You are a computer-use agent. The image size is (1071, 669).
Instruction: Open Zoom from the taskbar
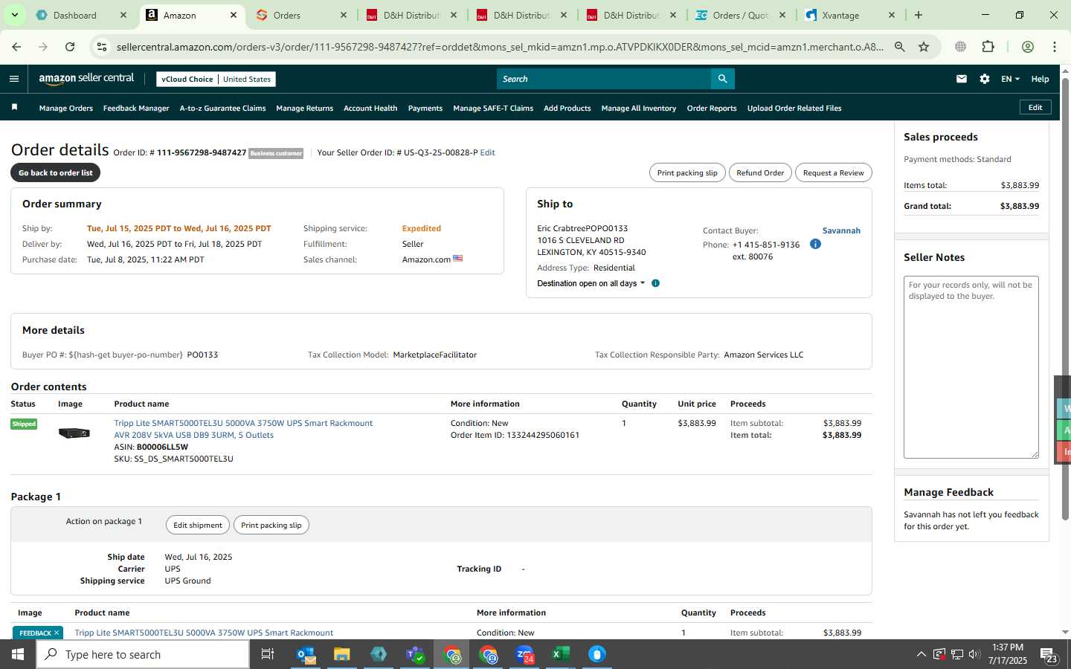[x=525, y=654]
